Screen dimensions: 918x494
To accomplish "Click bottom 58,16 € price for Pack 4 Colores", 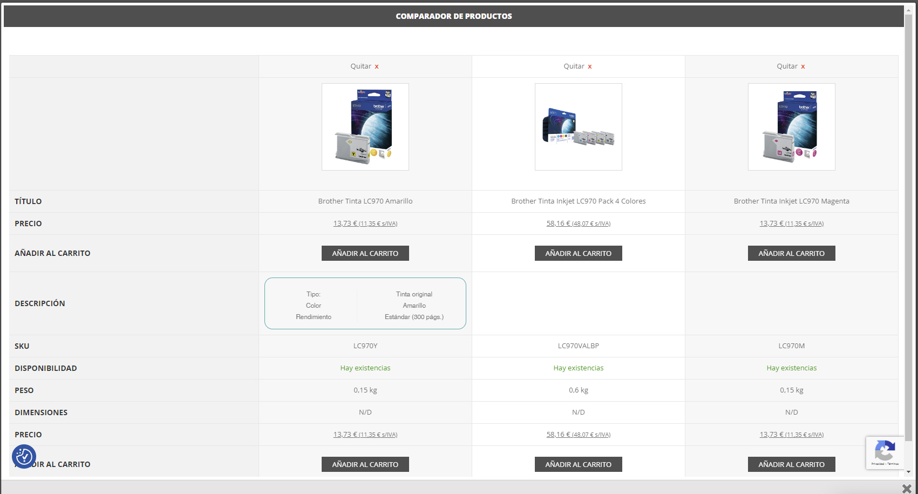I will pos(579,435).
